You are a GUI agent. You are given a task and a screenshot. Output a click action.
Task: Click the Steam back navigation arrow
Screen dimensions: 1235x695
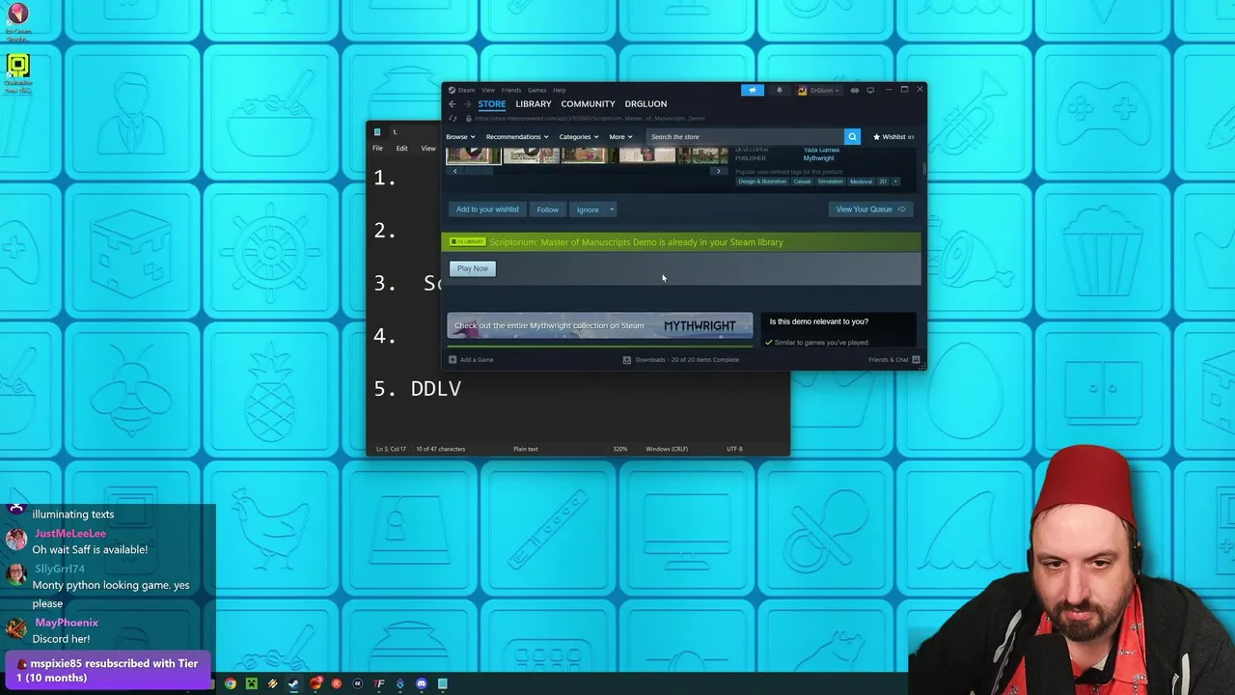pos(452,104)
